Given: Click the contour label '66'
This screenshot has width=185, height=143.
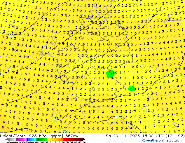Looking at the screenshot, I should (12, 35).
